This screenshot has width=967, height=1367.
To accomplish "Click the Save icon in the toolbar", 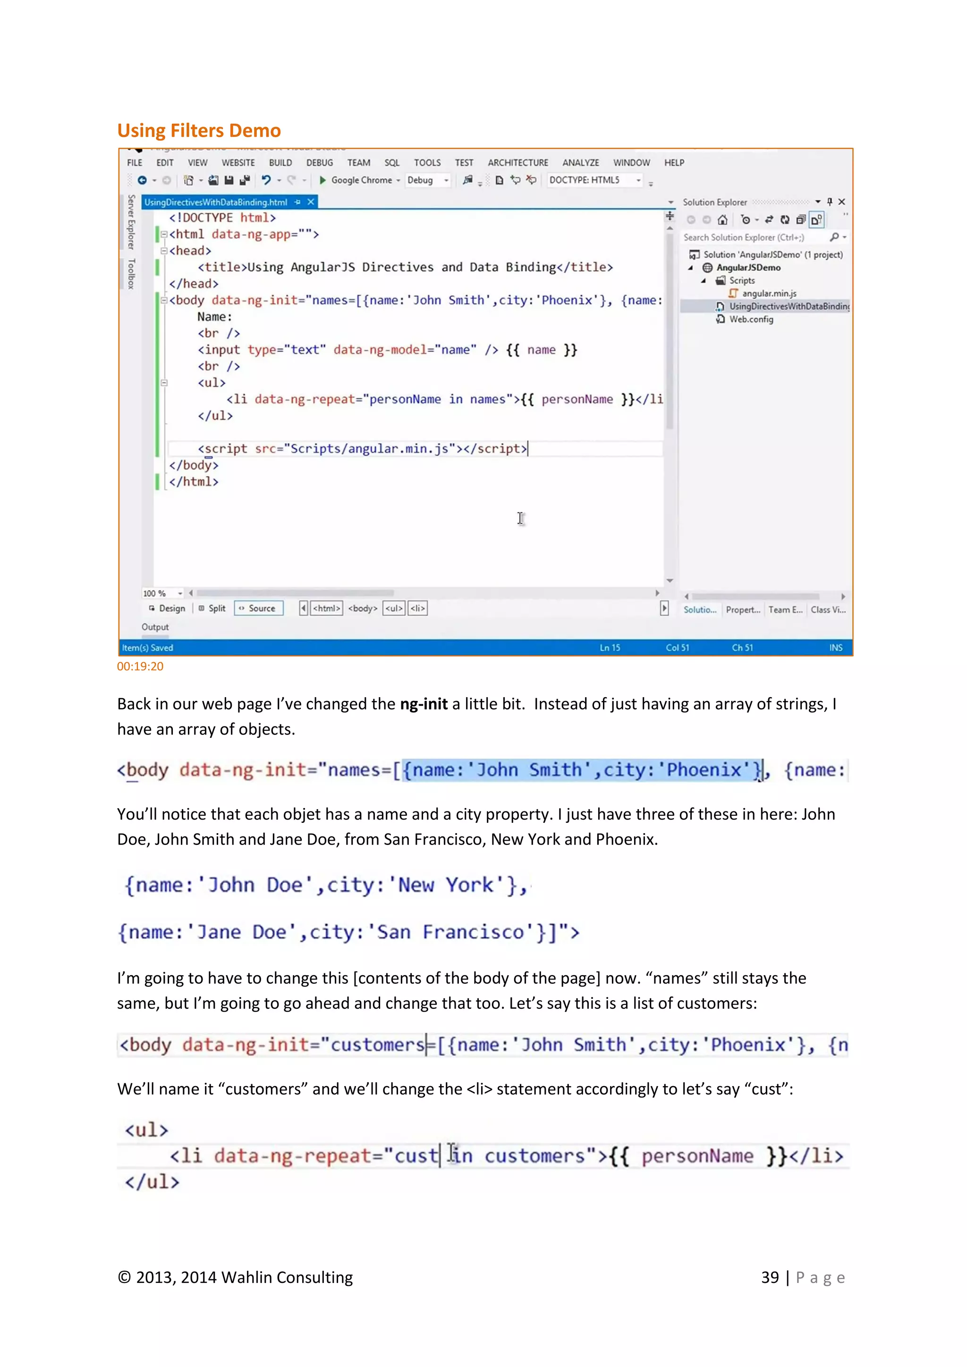I will 229,180.
